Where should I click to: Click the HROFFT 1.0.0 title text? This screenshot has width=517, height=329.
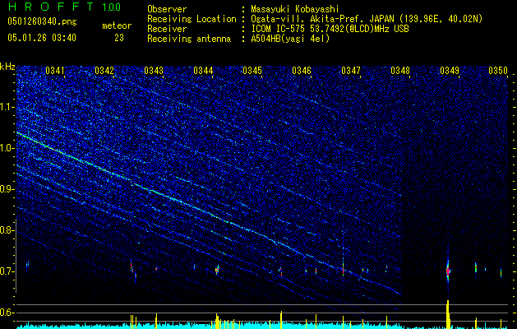click(x=64, y=7)
